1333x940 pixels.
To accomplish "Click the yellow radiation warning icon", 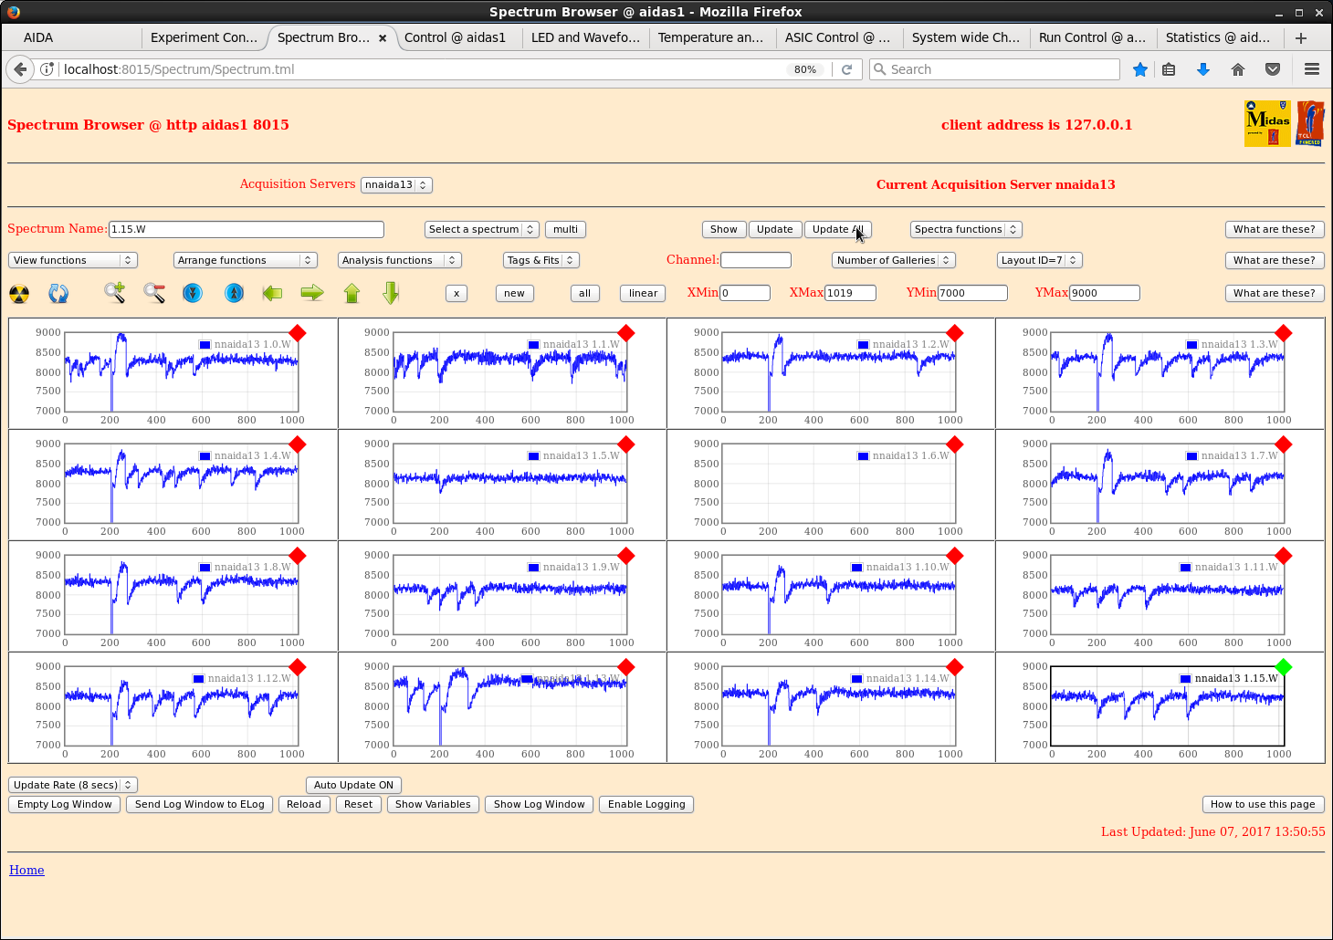I will pos(19,294).
